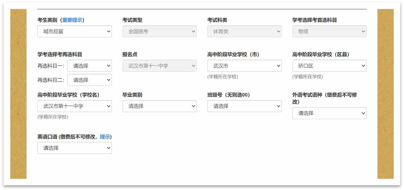The width and height of the screenshot is (404, 190).
Task: Open the 学校名 dropdown showing 武汉市第十一中学
Action: pos(74,106)
